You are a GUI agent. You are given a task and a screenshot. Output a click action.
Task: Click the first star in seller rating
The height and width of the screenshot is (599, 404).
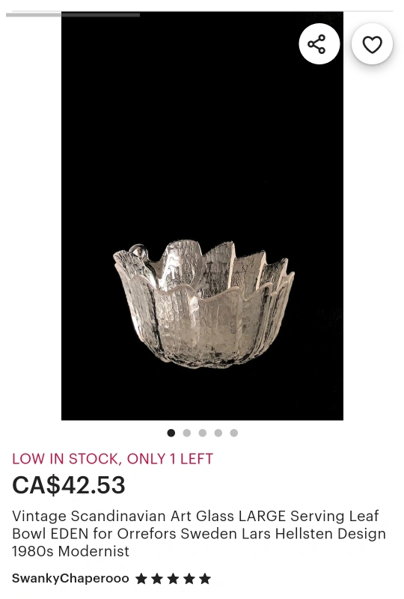(141, 579)
